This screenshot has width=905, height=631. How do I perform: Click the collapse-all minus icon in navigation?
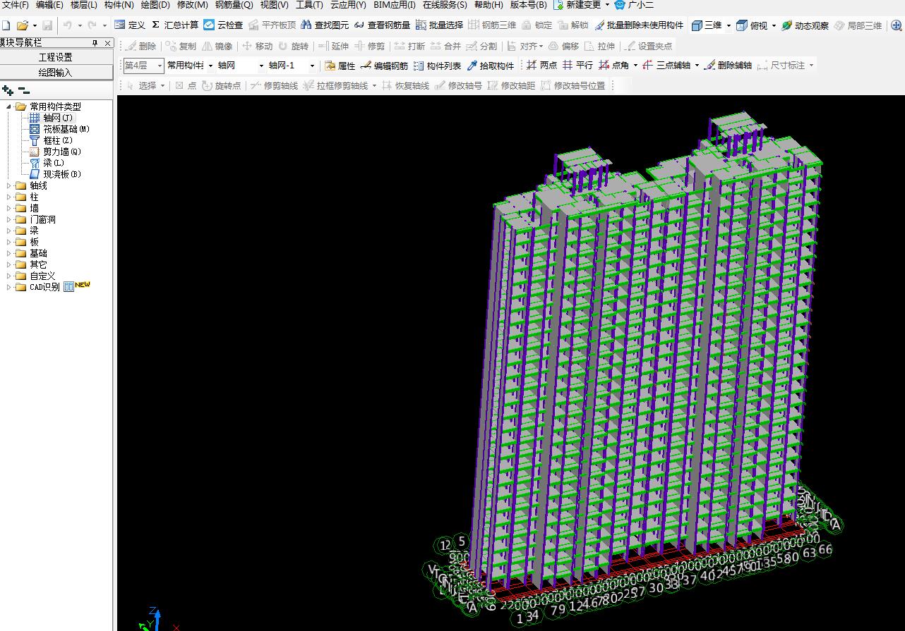[24, 90]
